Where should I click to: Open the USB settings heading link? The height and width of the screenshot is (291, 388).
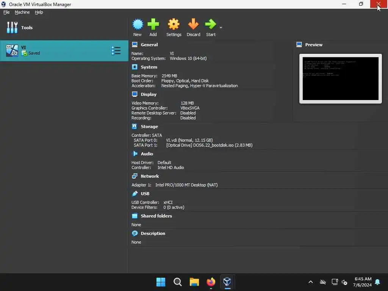tap(145, 194)
